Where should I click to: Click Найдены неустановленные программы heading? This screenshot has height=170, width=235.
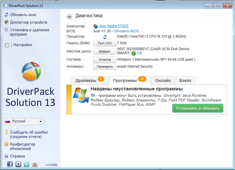137,89
